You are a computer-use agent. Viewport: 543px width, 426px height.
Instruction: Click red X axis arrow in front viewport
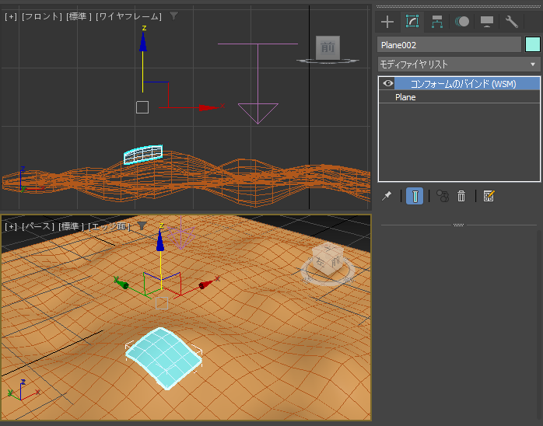(x=208, y=107)
